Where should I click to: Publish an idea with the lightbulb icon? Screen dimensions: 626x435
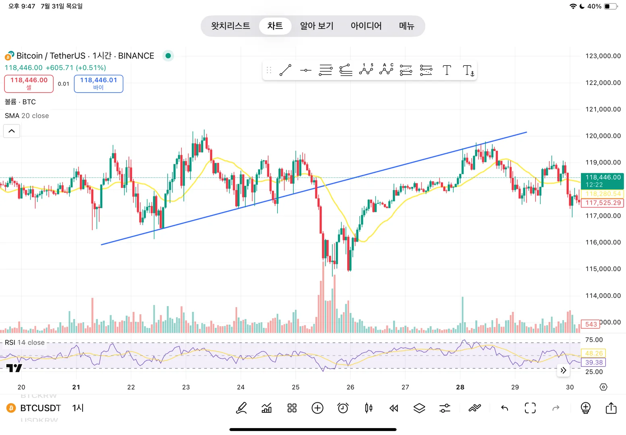click(x=586, y=408)
